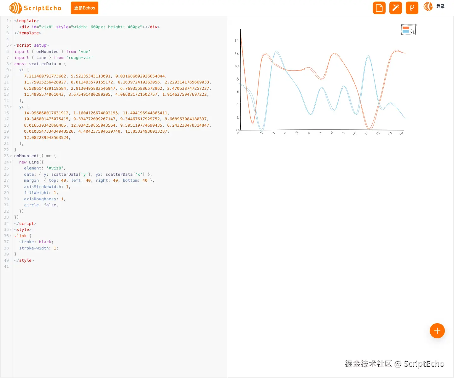Viewport: 454px width, 378px height.
Task: Collapse the style block fold arrow on line 35
Action: click(11, 230)
